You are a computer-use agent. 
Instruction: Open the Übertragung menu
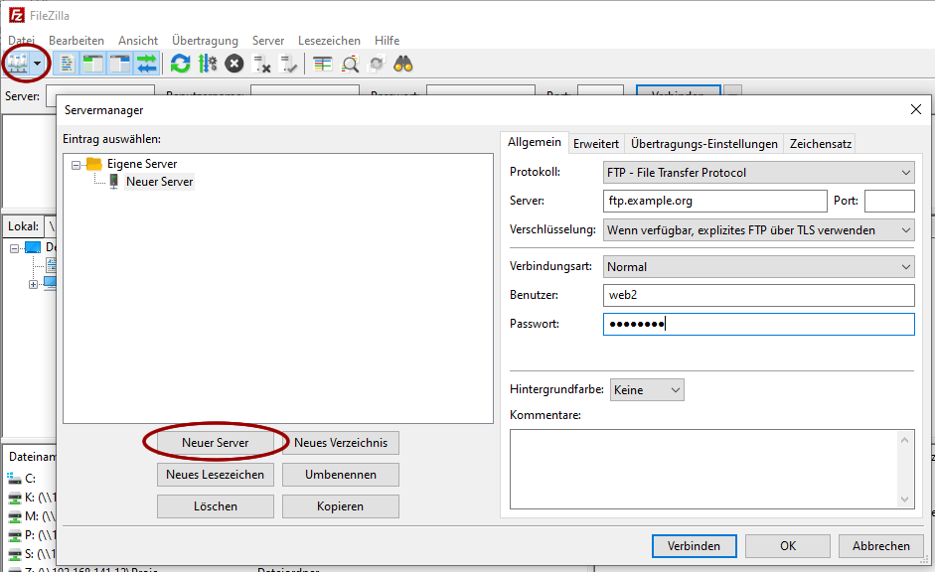coord(205,41)
